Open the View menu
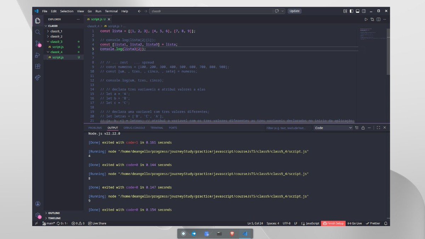The height and width of the screenshot is (239, 425). pos(80,11)
